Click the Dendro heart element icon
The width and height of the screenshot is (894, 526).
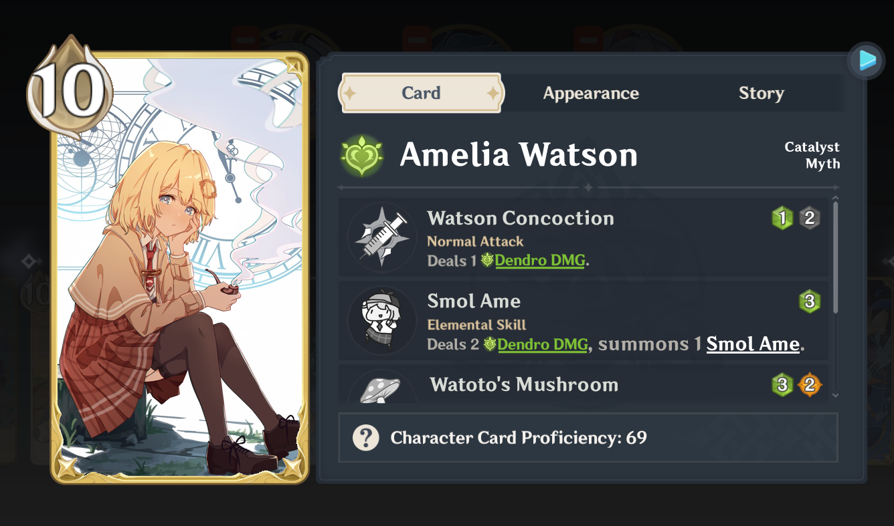[361, 155]
